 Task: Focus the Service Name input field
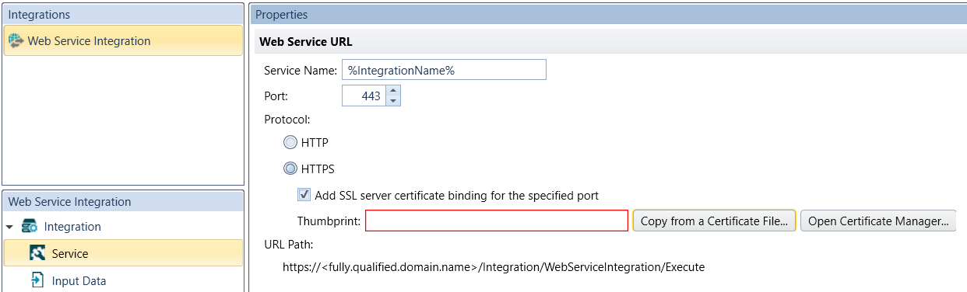(444, 70)
